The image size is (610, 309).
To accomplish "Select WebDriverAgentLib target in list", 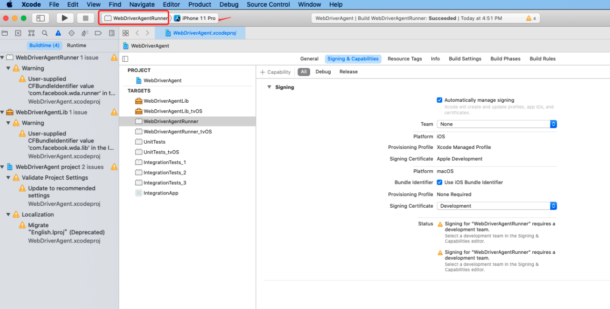I will [166, 101].
